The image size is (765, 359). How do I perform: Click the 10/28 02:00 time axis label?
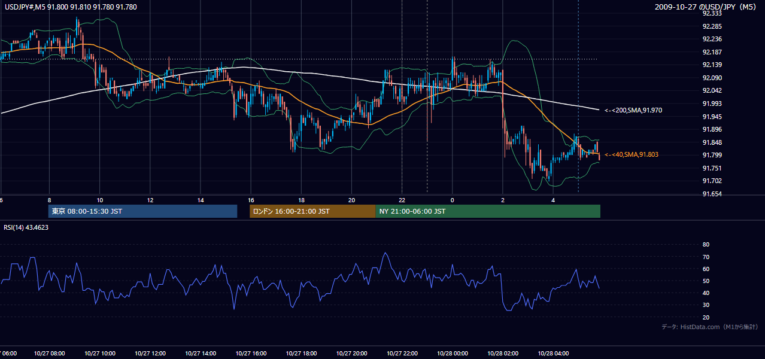tap(504, 353)
